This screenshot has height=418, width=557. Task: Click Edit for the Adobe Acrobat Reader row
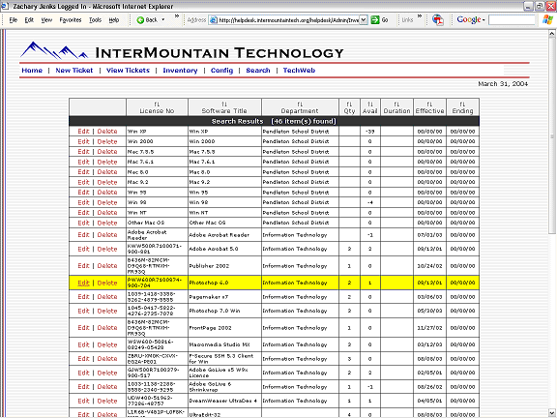tap(83, 234)
